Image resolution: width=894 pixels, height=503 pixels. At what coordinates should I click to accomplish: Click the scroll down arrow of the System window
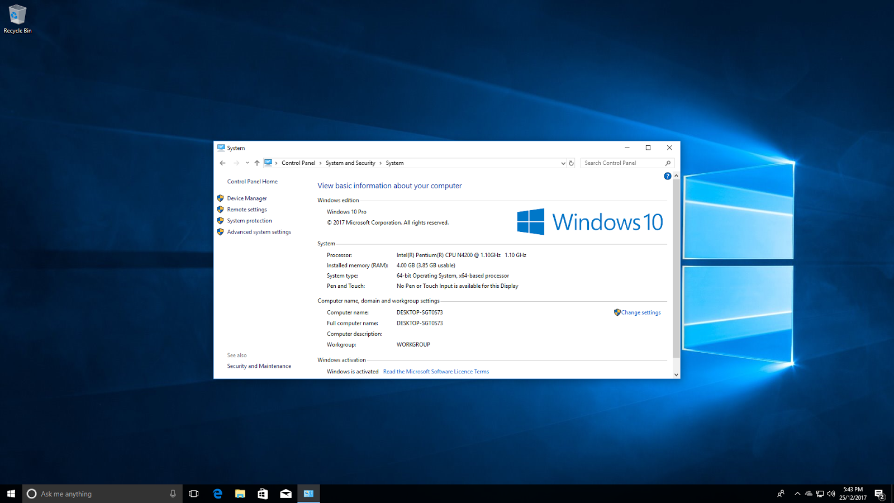(676, 375)
